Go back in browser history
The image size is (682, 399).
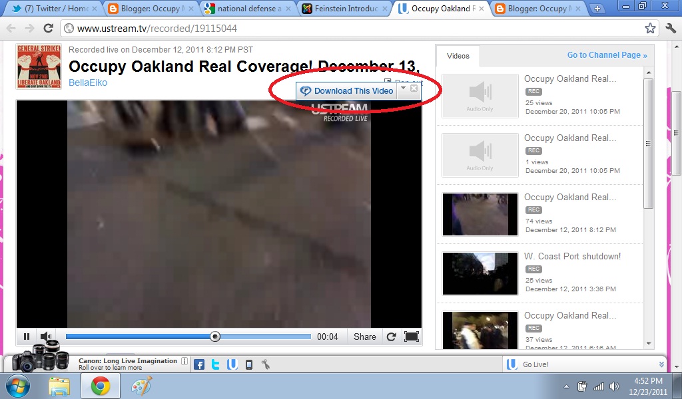(11, 28)
